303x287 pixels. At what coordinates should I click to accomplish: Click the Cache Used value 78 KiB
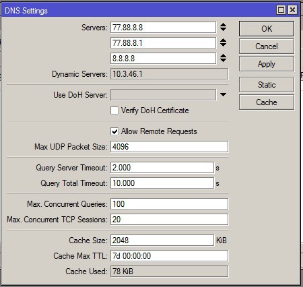click(169, 272)
